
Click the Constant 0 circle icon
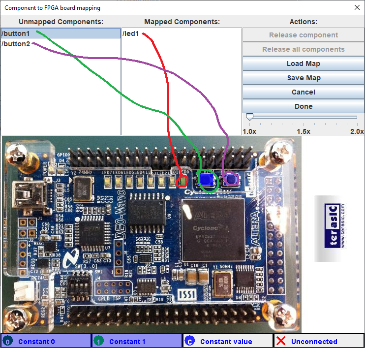7,341
